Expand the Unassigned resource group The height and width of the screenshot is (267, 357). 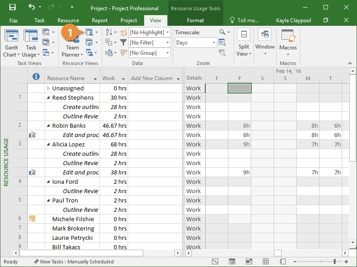pyautogui.click(x=49, y=89)
